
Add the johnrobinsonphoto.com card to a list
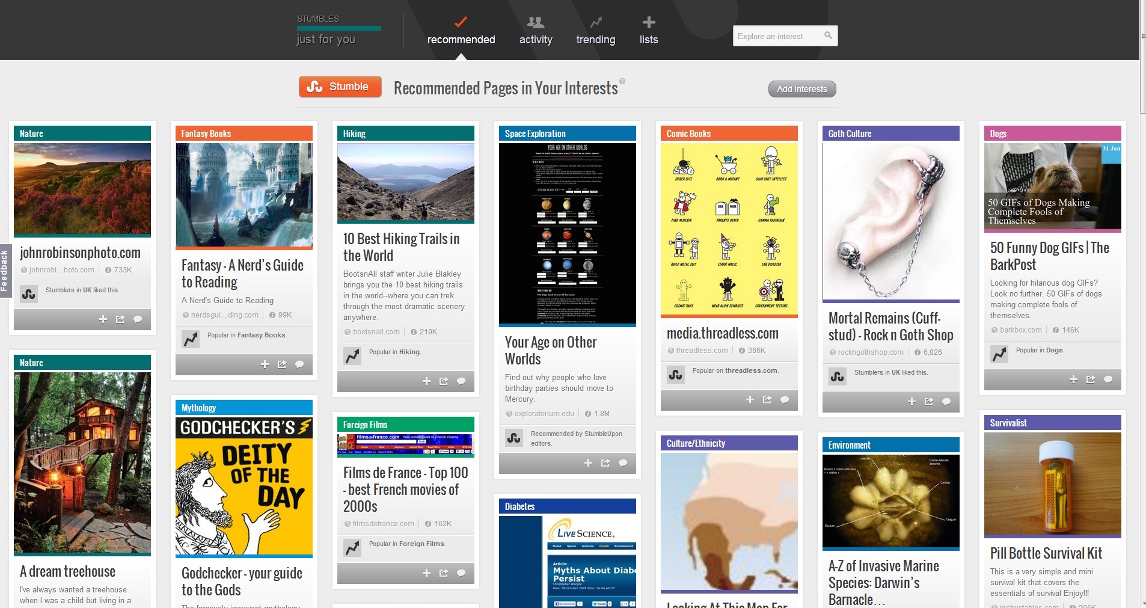pyautogui.click(x=103, y=319)
